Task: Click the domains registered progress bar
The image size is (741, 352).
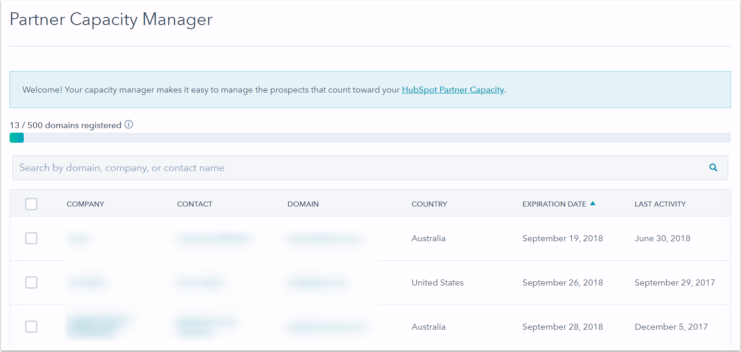Action: point(370,138)
